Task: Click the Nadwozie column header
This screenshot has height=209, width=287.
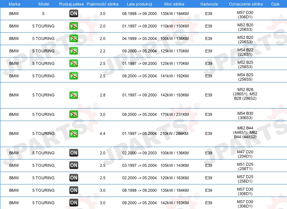Action: (x=209, y=4)
